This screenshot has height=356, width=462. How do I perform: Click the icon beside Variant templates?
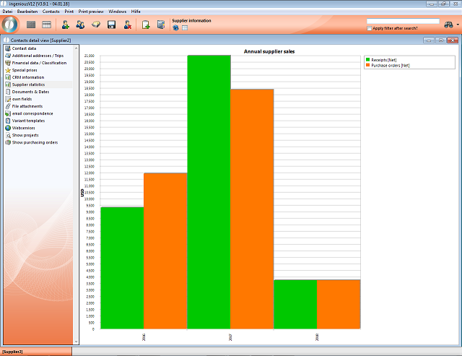point(8,121)
